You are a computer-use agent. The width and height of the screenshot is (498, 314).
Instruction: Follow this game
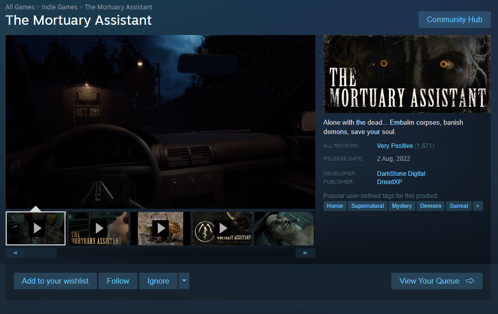click(x=118, y=281)
